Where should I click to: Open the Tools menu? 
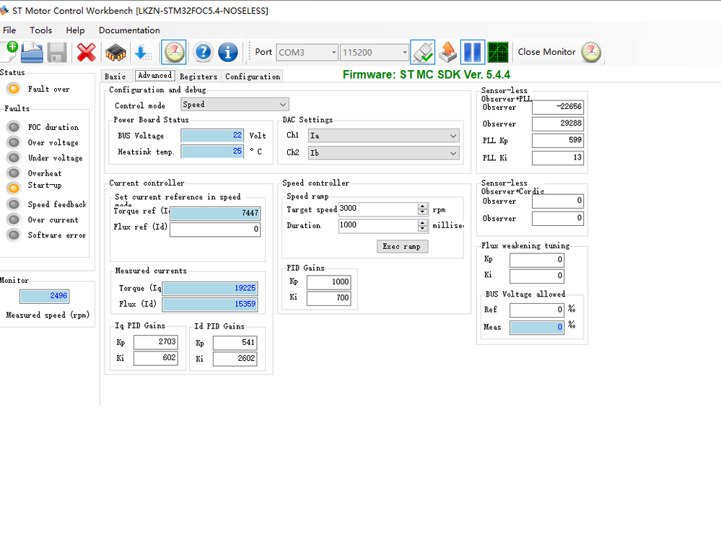(x=41, y=30)
